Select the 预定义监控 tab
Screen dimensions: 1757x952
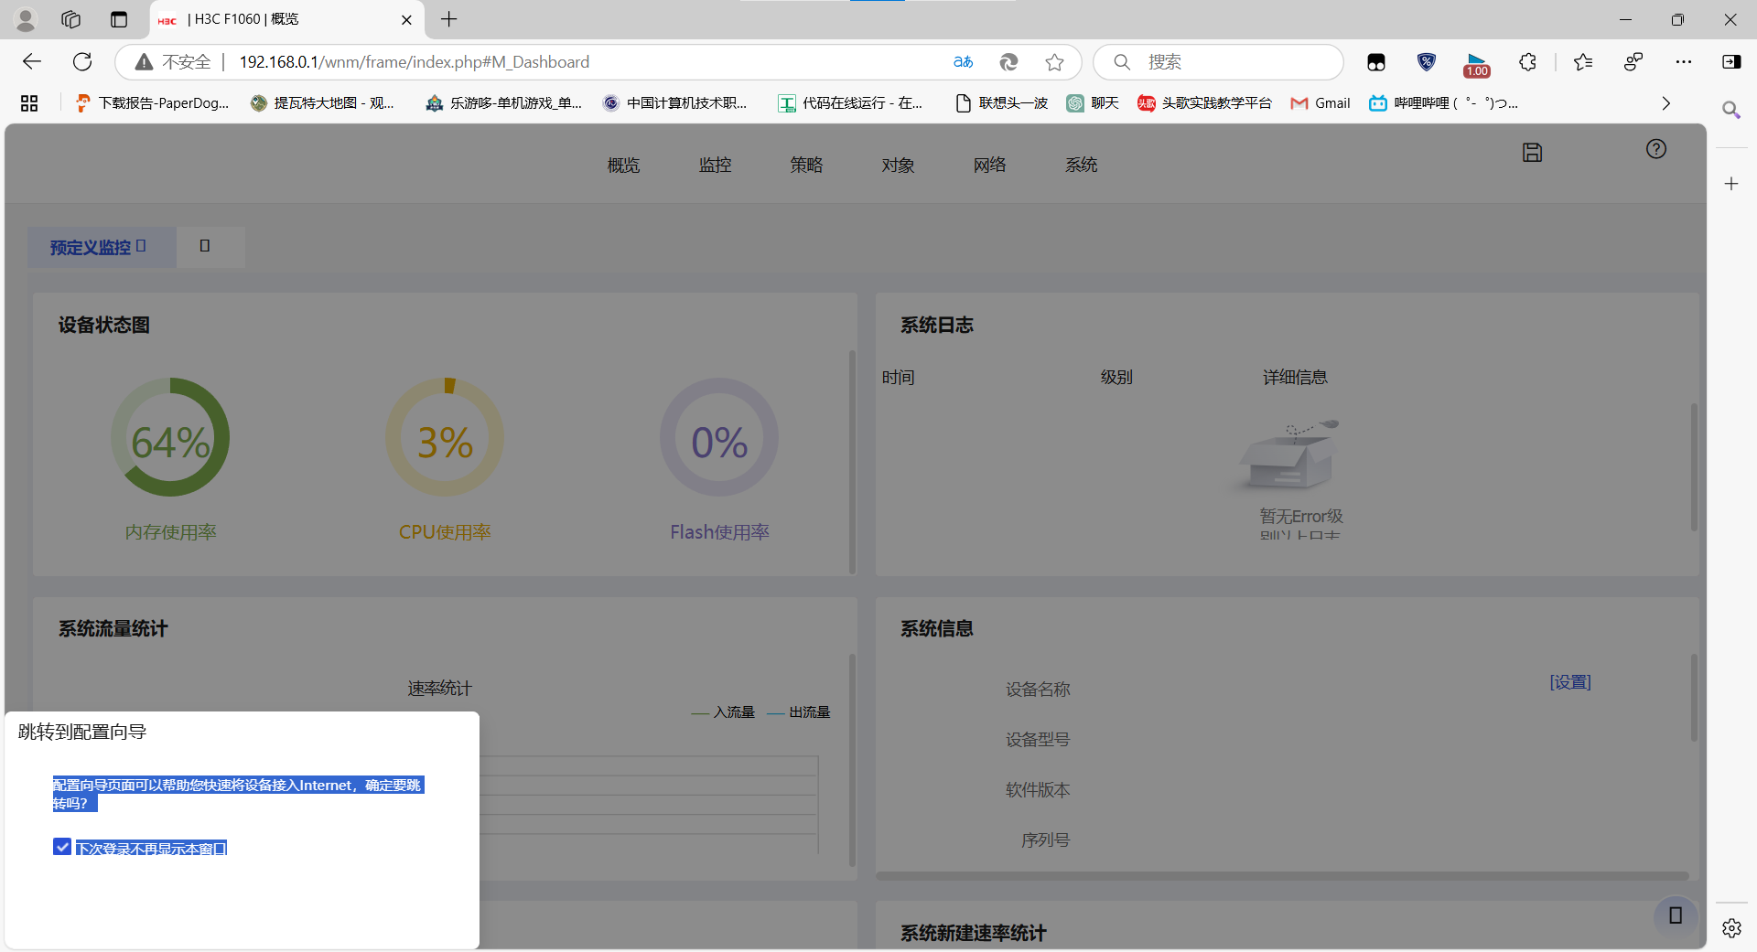tap(102, 247)
